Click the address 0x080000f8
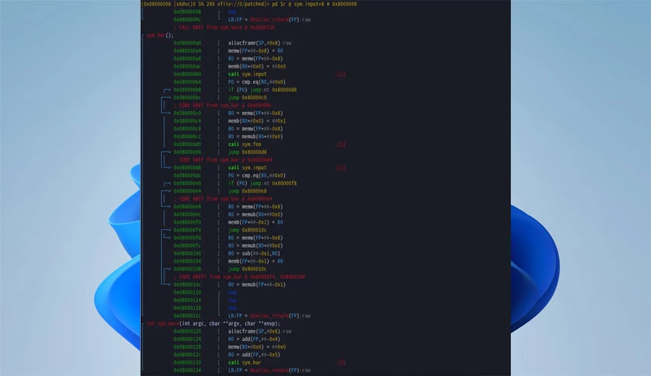Viewport: 651px width, 376px height. (x=187, y=238)
